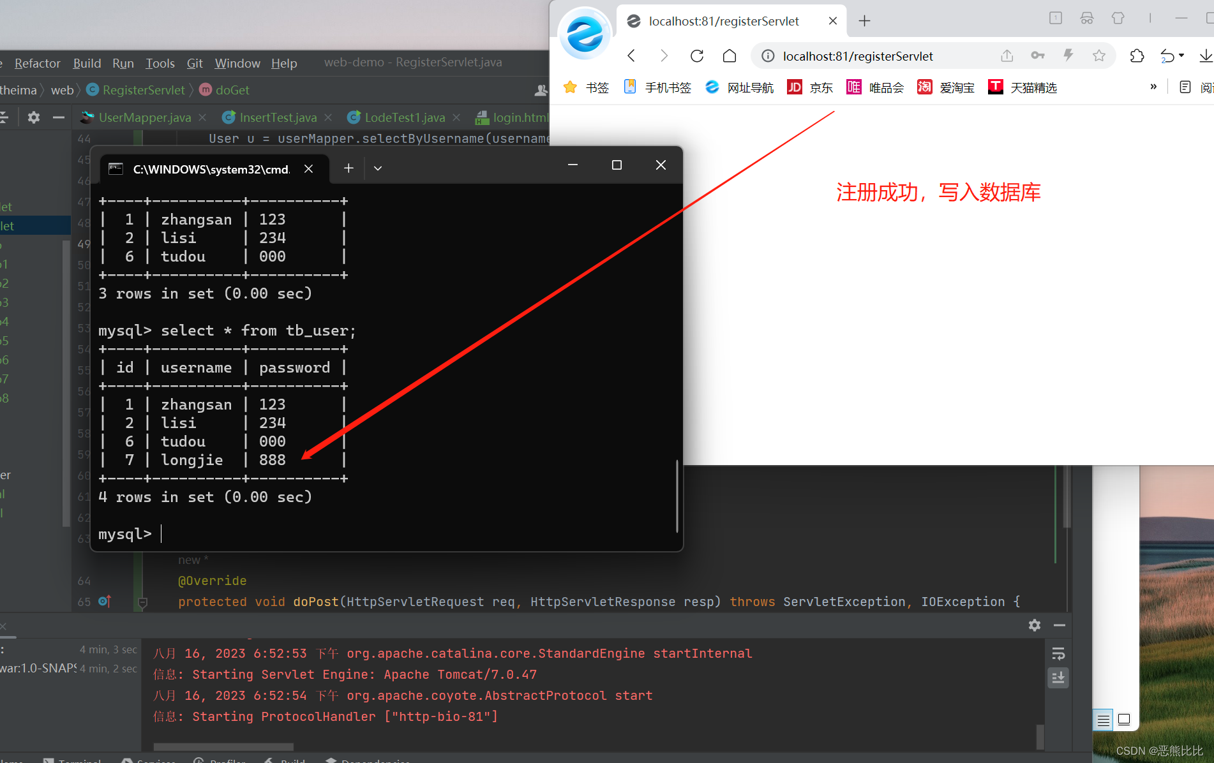Open the browser home page
1214x763 pixels.
point(730,56)
